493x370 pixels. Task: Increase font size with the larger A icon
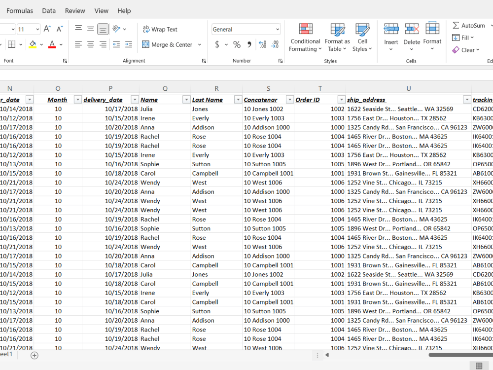tap(47, 29)
